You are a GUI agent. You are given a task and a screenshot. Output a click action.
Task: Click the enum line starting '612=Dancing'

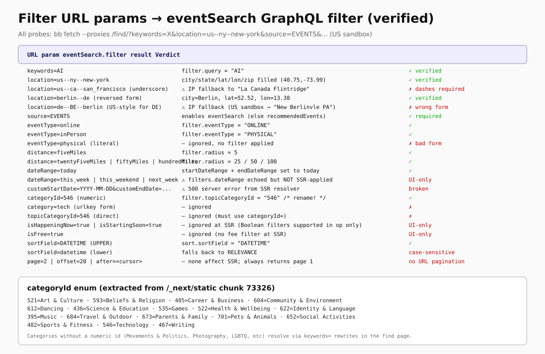(x=191, y=309)
